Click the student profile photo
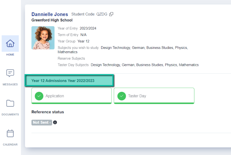Viewport: 231px width, 155px height. [43, 38]
